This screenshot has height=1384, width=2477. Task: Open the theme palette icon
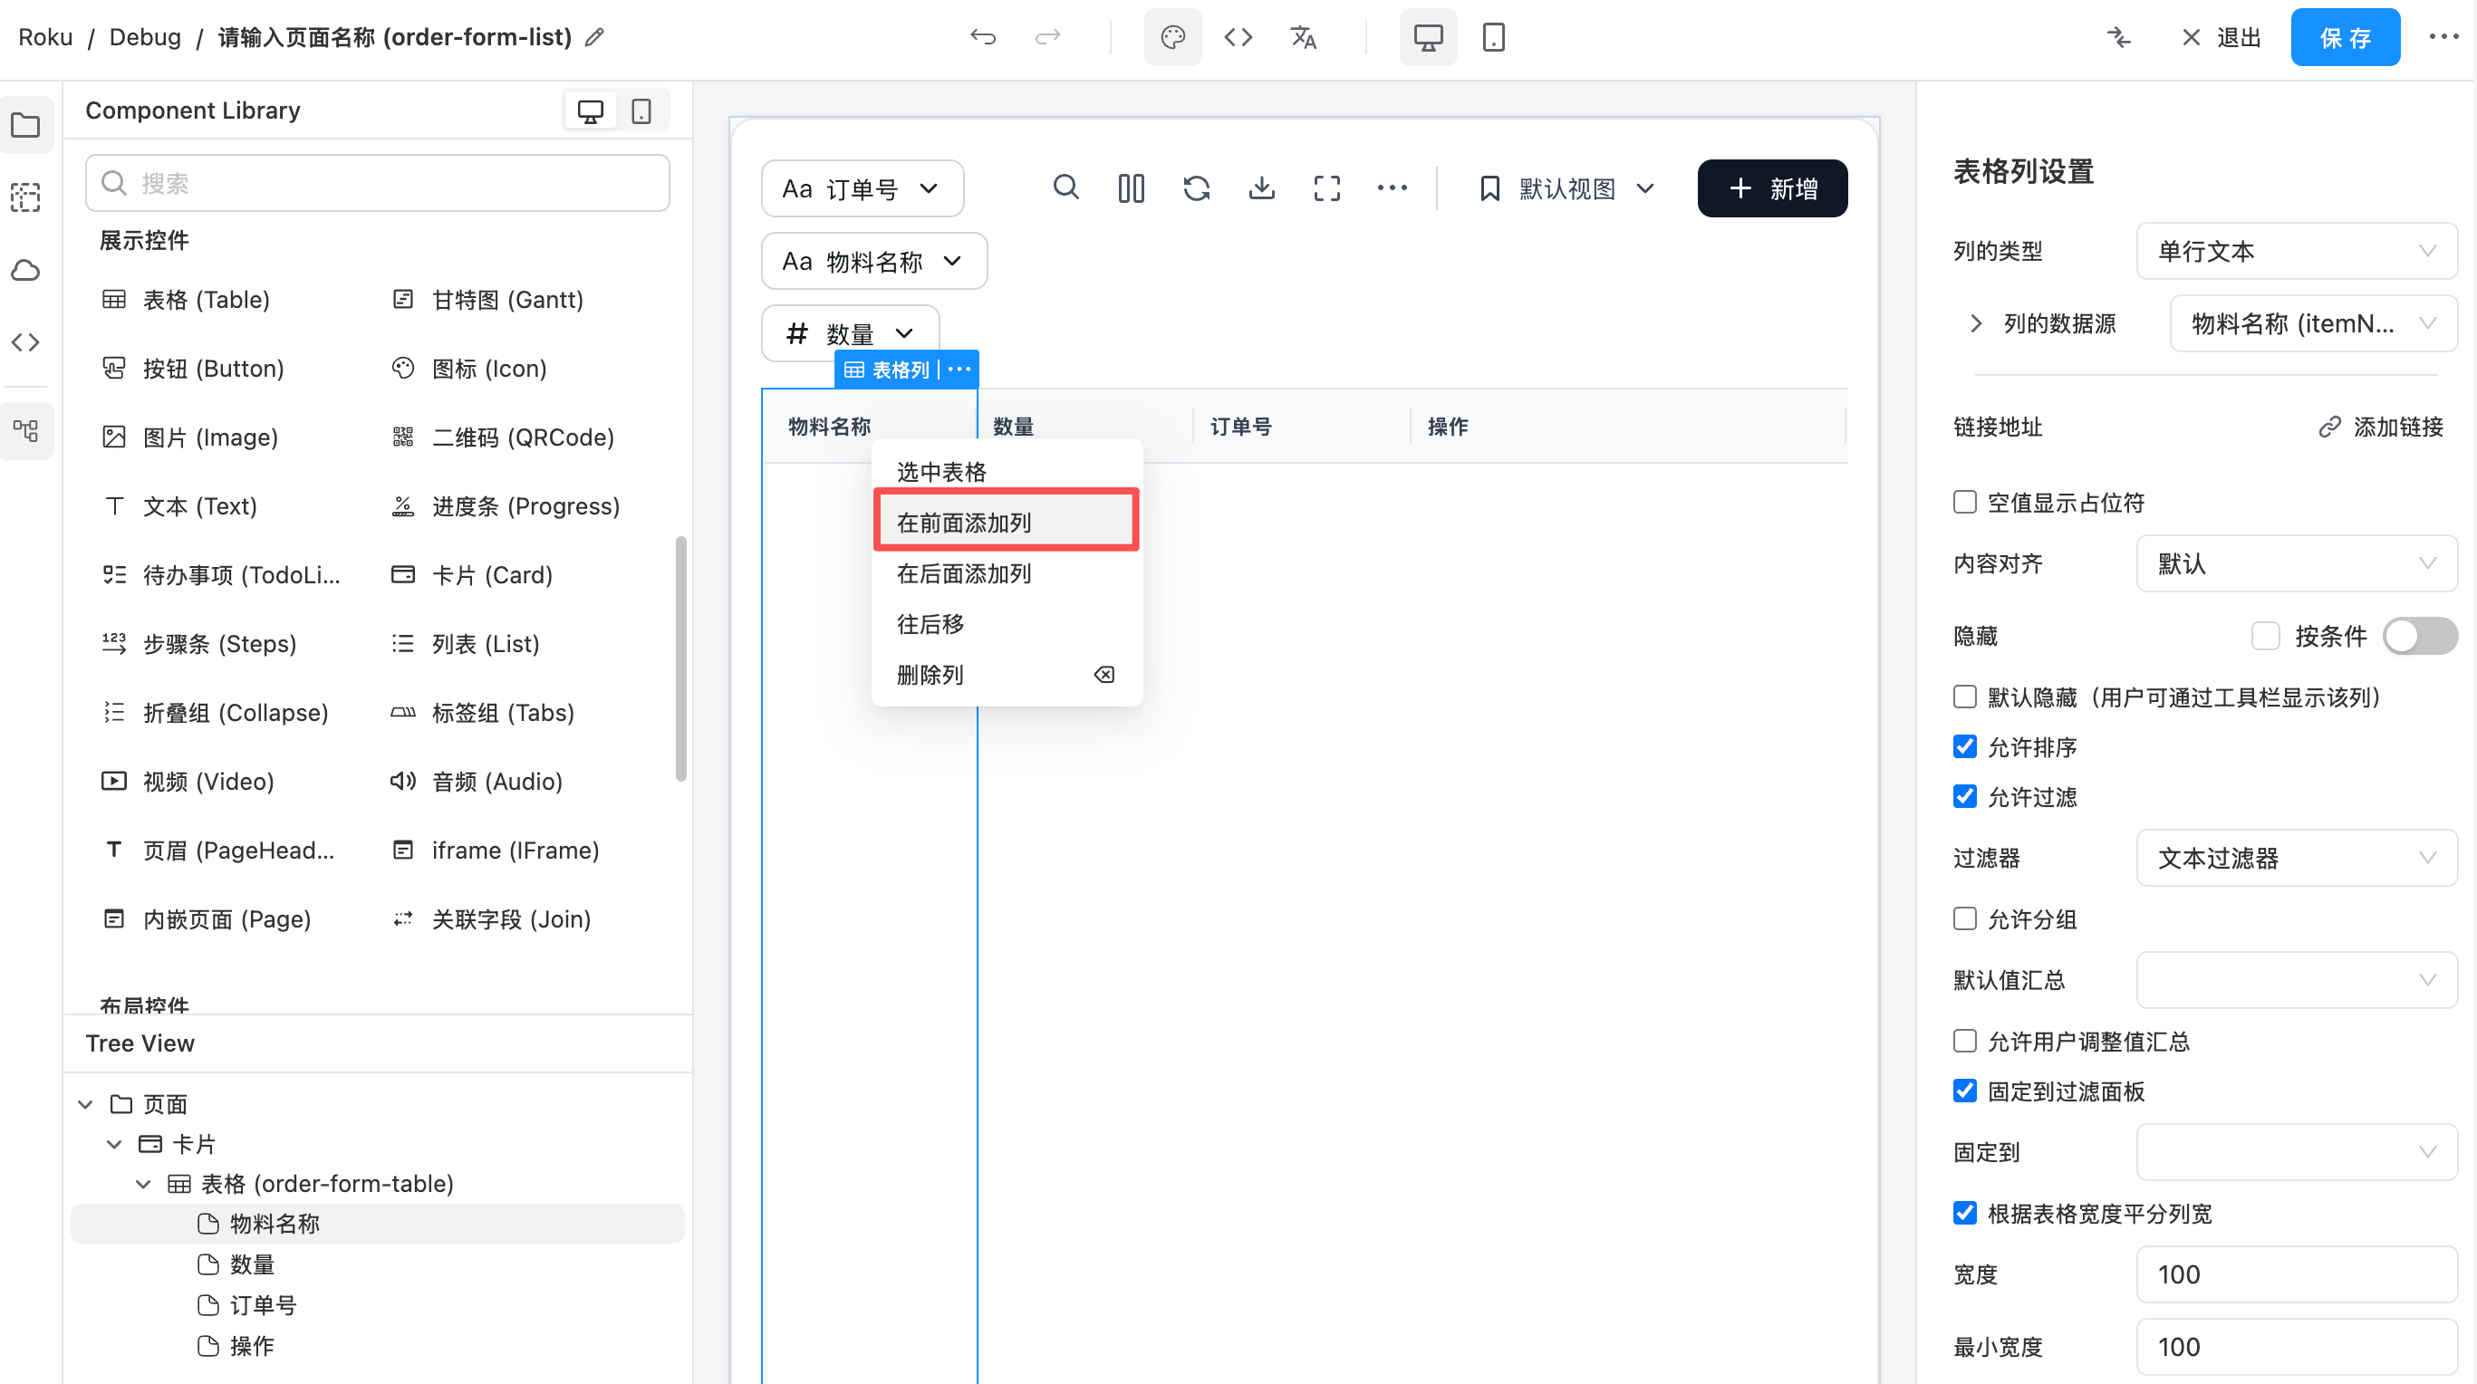[1172, 37]
